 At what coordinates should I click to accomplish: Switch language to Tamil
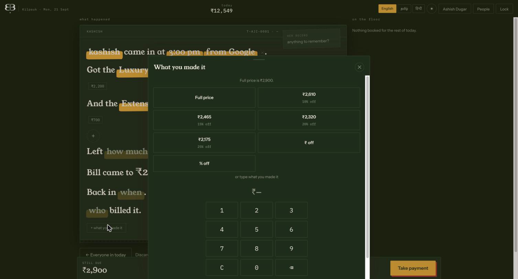pos(404,9)
